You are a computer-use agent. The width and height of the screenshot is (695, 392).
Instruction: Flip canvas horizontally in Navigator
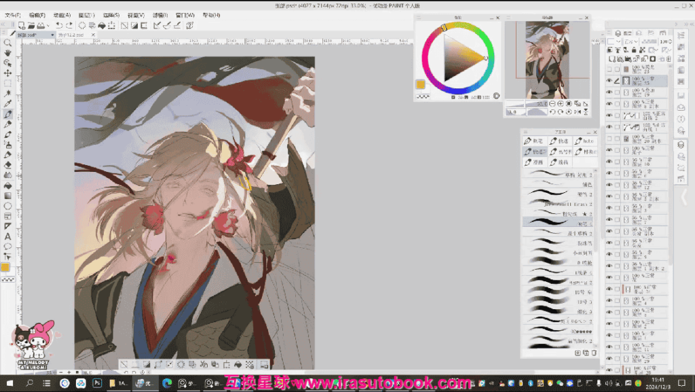[577, 111]
